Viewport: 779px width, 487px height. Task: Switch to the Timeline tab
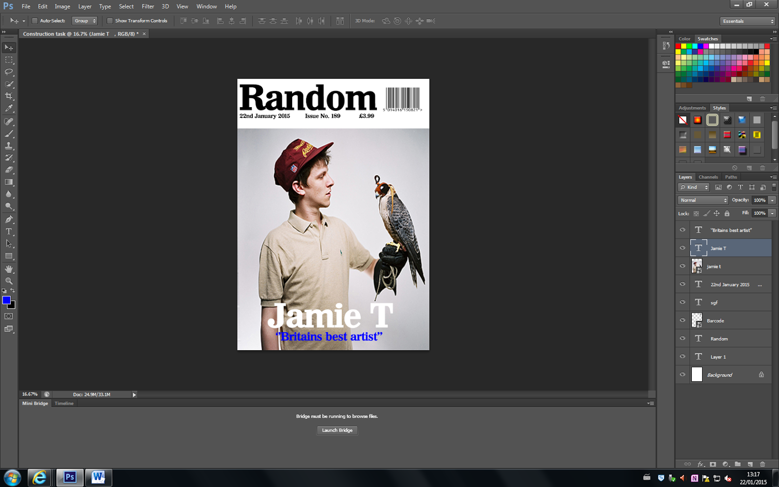coord(64,403)
